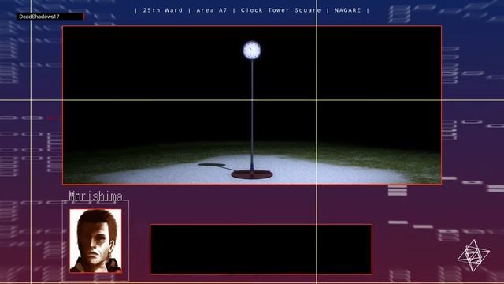
Task: Click the empty black dialogue box
Action: 261,249
